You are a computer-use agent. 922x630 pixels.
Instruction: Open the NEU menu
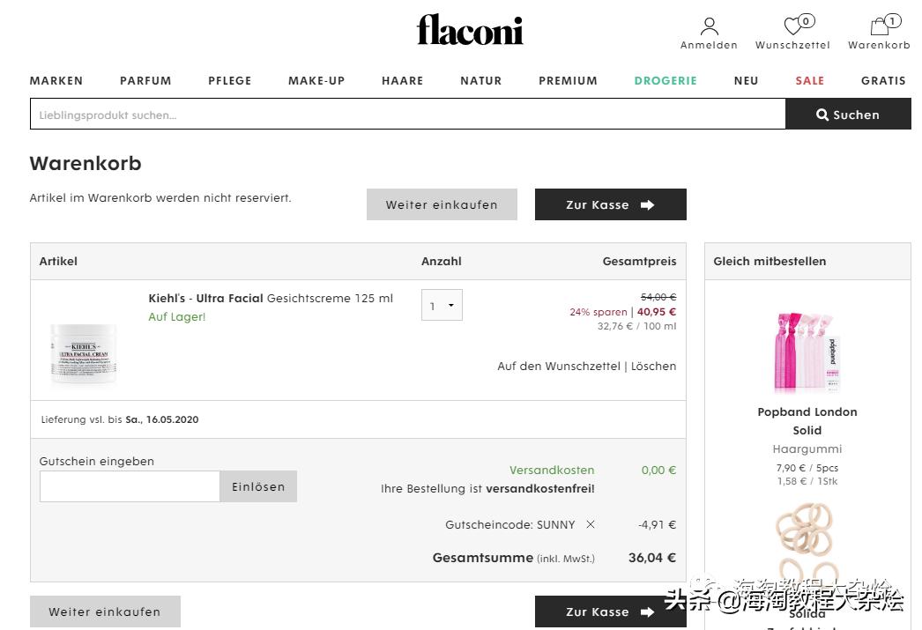coord(747,80)
